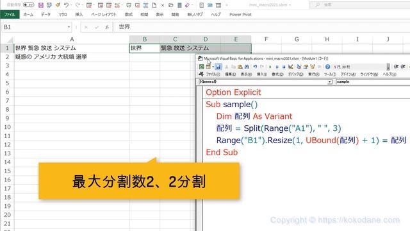The height and width of the screenshot is (231, 410).
Task: Click the Redo icon in the VBA toolbar
Action: coord(262,67)
